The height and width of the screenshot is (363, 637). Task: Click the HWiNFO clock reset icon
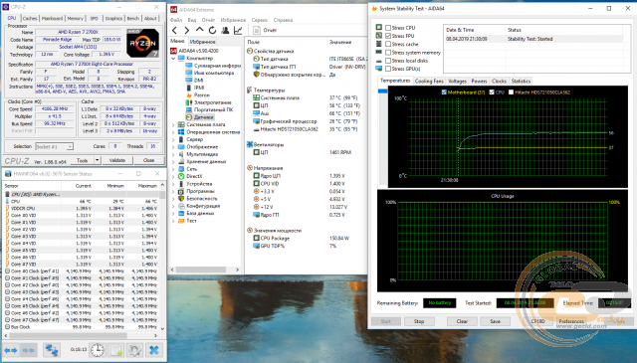pos(98,350)
